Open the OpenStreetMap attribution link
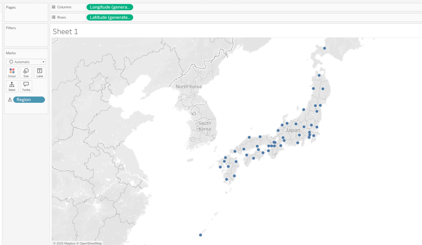The image size is (422, 245). point(90,243)
